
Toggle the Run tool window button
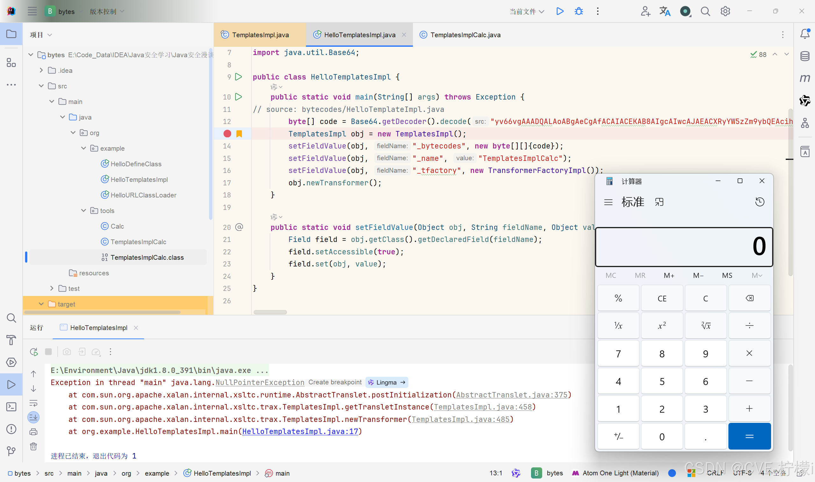click(x=11, y=385)
